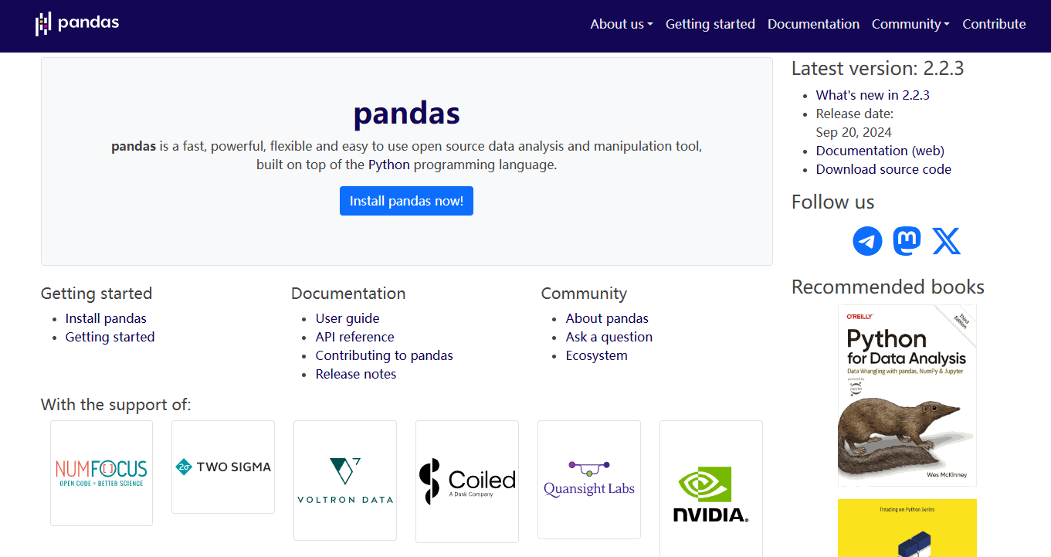The image size is (1051, 557).
Task: Open the Ask a question link
Action: [609, 337]
